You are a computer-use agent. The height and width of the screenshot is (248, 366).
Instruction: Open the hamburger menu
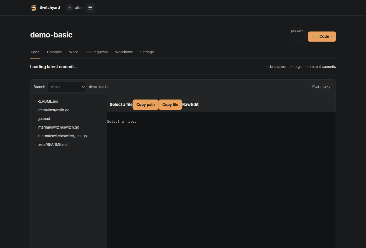(x=90, y=8)
